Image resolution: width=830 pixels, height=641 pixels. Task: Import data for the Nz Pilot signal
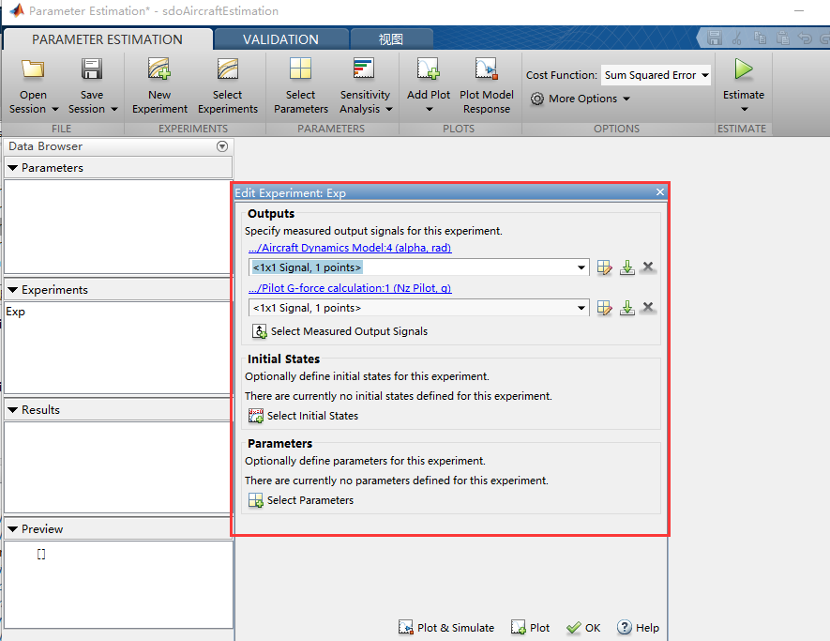point(626,307)
